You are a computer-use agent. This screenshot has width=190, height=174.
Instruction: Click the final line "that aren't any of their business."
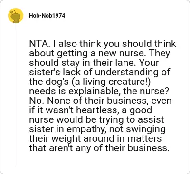coord(98,148)
